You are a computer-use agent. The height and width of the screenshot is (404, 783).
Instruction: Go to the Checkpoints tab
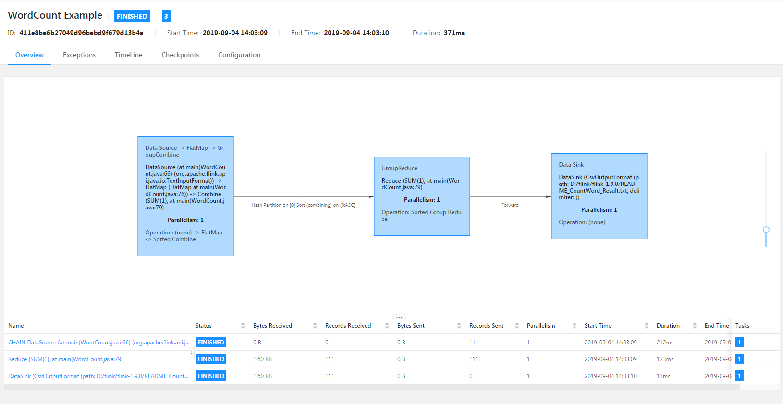tap(180, 55)
